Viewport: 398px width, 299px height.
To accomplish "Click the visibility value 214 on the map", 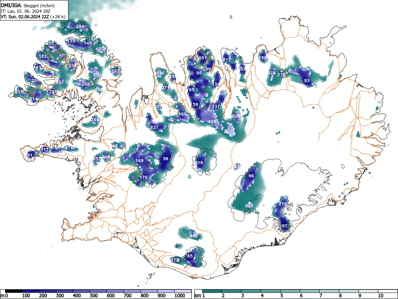I will pos(34,99).
